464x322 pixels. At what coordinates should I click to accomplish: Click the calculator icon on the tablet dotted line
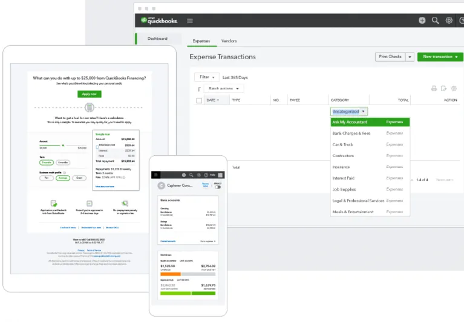pos(90,108)
